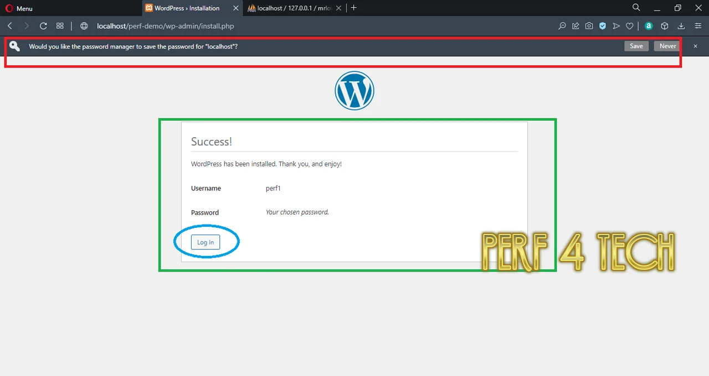
Task: Click the send paper plane icon
Action: [x=616, y=26]
